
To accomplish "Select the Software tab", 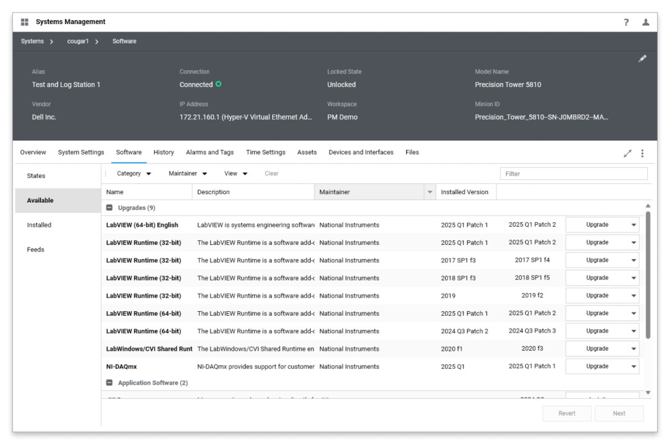I will [x=129, y=153].
